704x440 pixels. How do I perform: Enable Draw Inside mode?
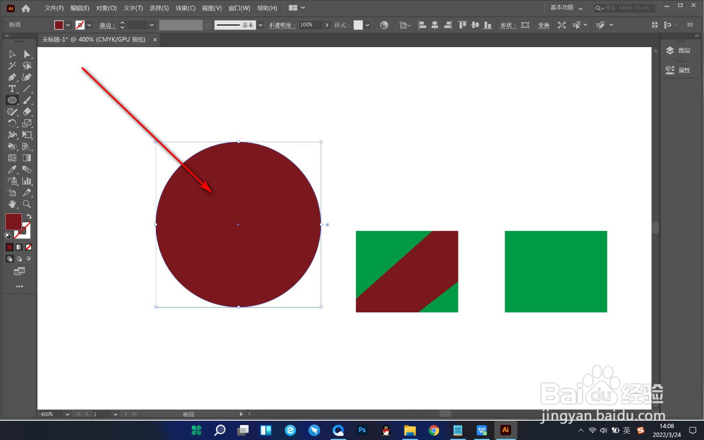(x=29, y=259)
